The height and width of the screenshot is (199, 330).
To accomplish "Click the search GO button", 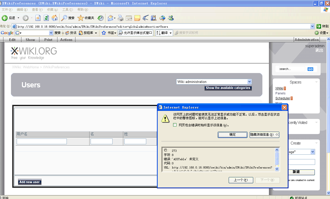I will 310,69.
